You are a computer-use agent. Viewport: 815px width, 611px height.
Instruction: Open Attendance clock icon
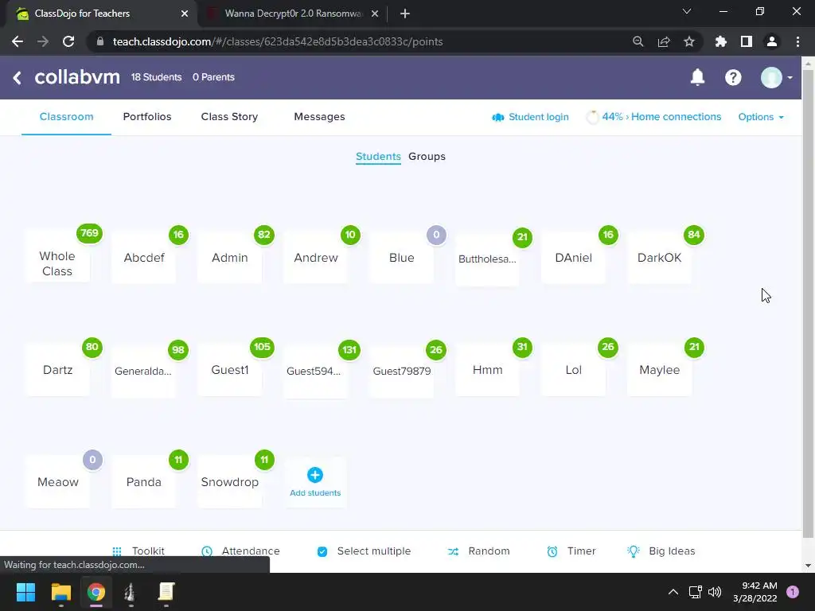(x=207, y=551)
